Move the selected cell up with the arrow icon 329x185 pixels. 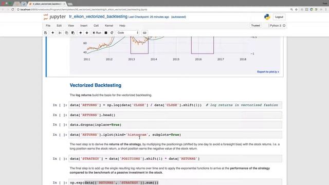[x=81, y=33]
